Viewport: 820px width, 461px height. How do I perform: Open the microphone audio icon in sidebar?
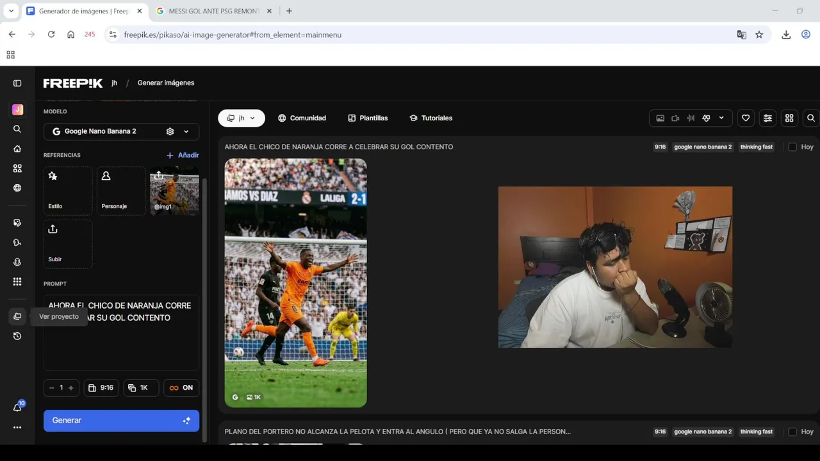tap(17, 262)
